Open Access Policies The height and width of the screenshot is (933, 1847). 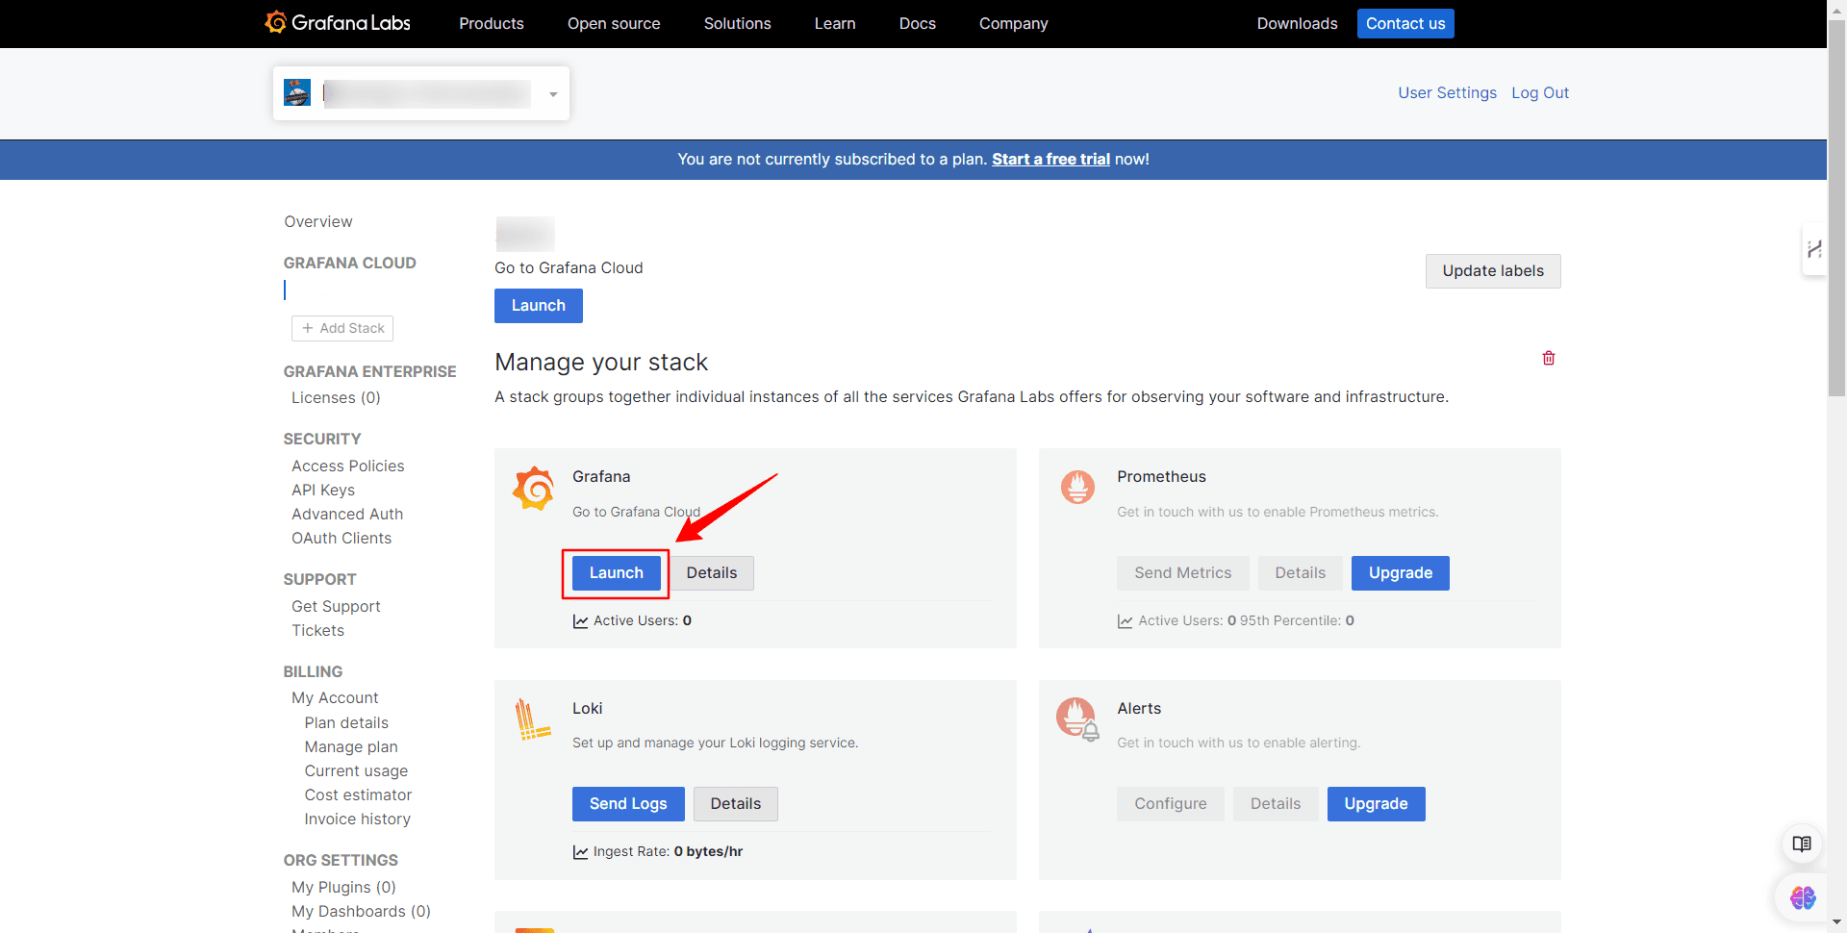coord(348,466)
